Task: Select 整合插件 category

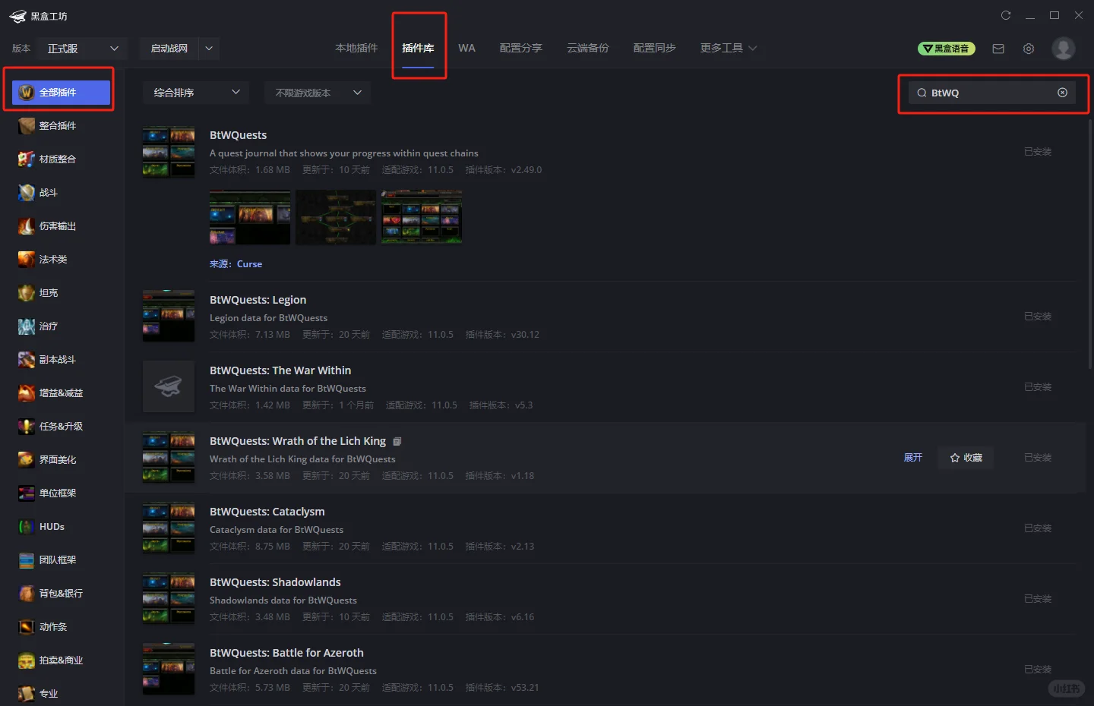Action: click(x=62, y=126)
